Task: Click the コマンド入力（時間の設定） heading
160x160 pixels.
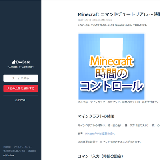Action: tap(100, 156)
